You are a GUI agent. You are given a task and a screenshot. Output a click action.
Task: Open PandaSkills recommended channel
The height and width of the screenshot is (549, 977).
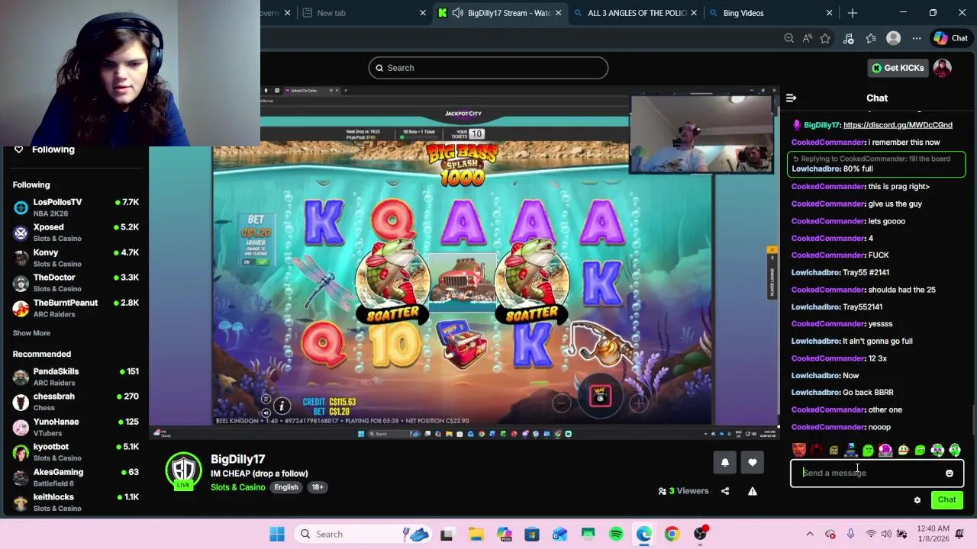(76, 377)
